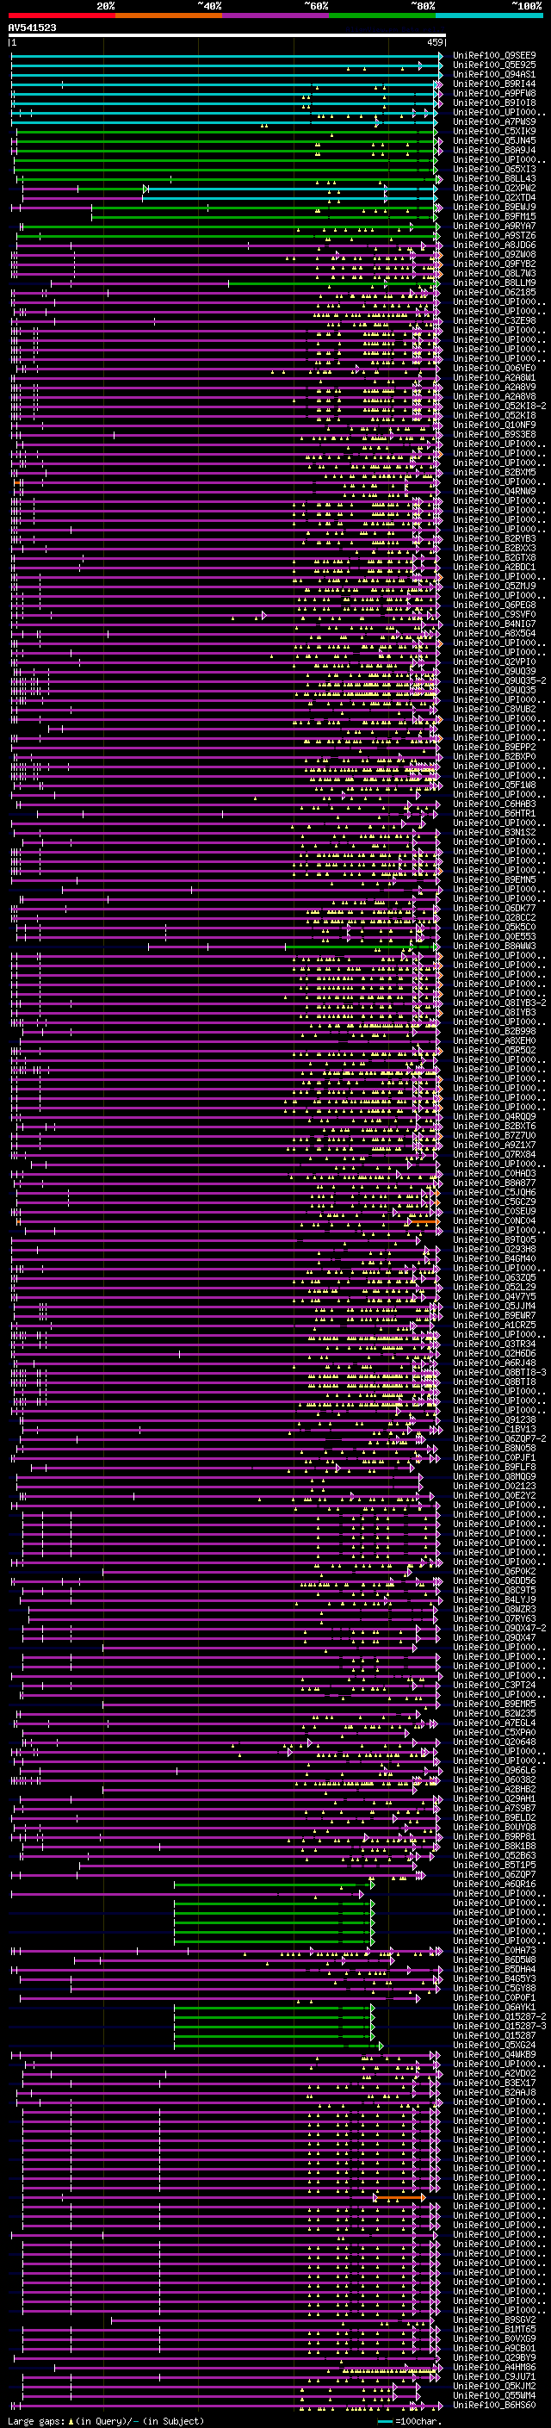Select the UniRef100_O62185 hit label
Image resolution: width=551 pixels, height=2428 pixels.
coord(494,292)
